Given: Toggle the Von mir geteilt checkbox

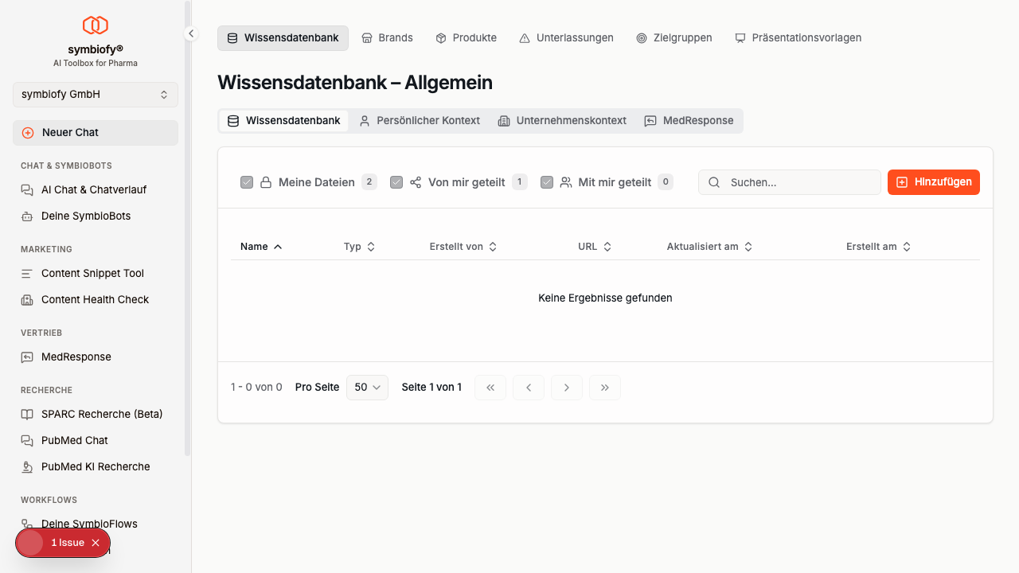Looking at the screenshot, I should point(396,182).
